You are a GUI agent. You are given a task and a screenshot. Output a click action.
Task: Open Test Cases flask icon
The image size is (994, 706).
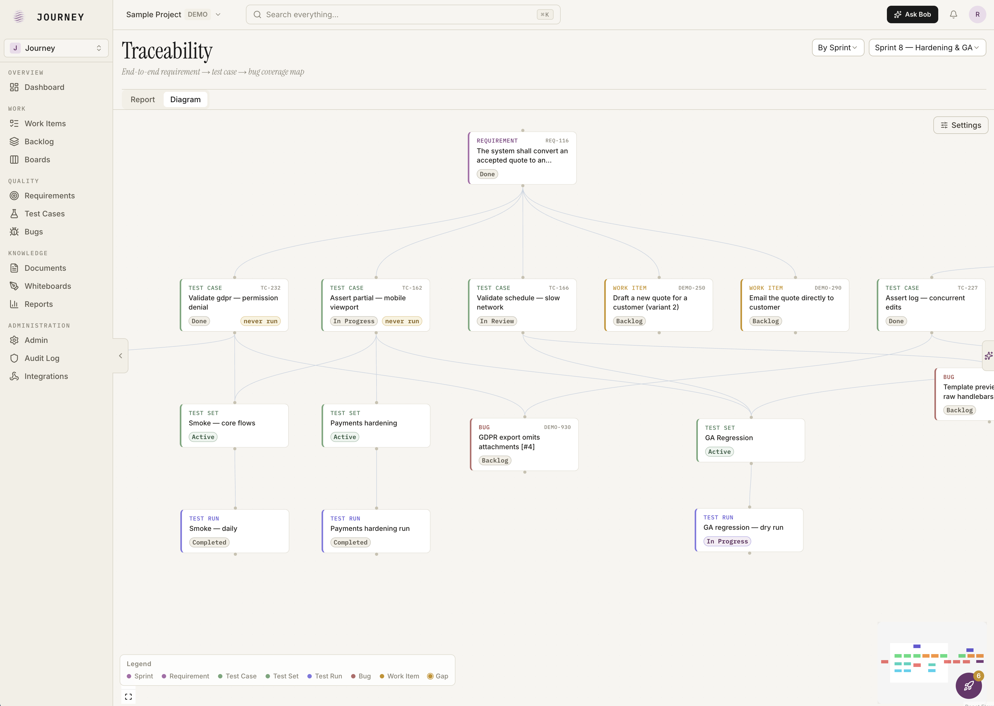tap(14, 214)
